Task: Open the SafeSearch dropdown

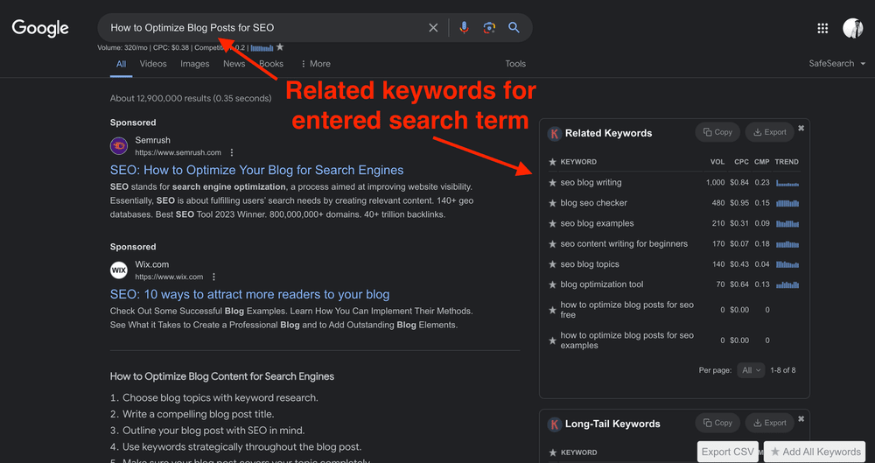Action: [x=836, y=64]
